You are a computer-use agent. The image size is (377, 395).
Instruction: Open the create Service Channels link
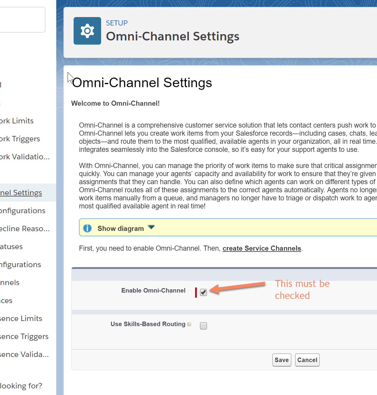[x=262, y=248]
